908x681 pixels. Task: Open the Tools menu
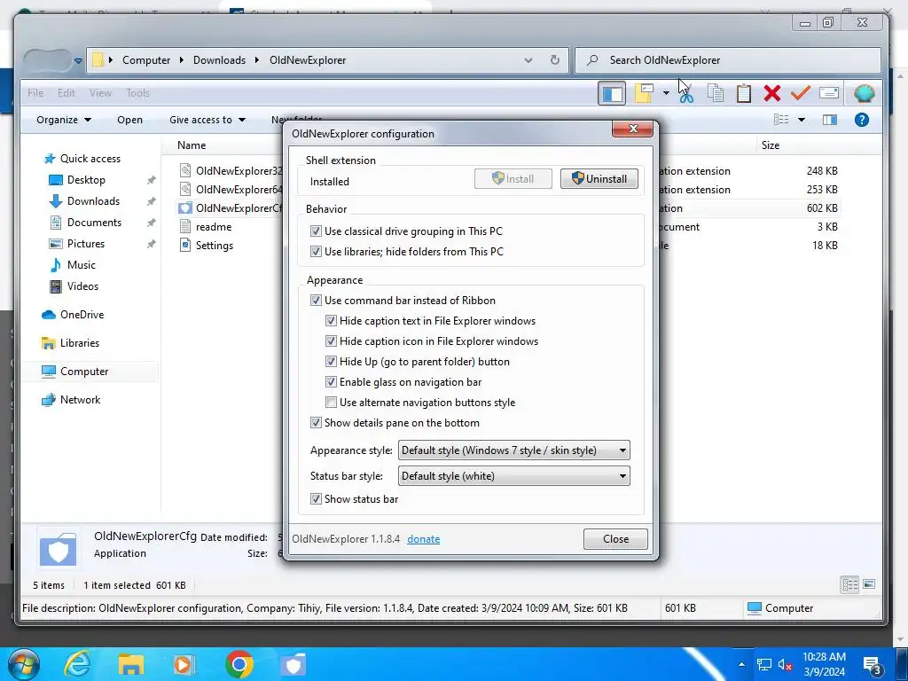tap(137, 92)
